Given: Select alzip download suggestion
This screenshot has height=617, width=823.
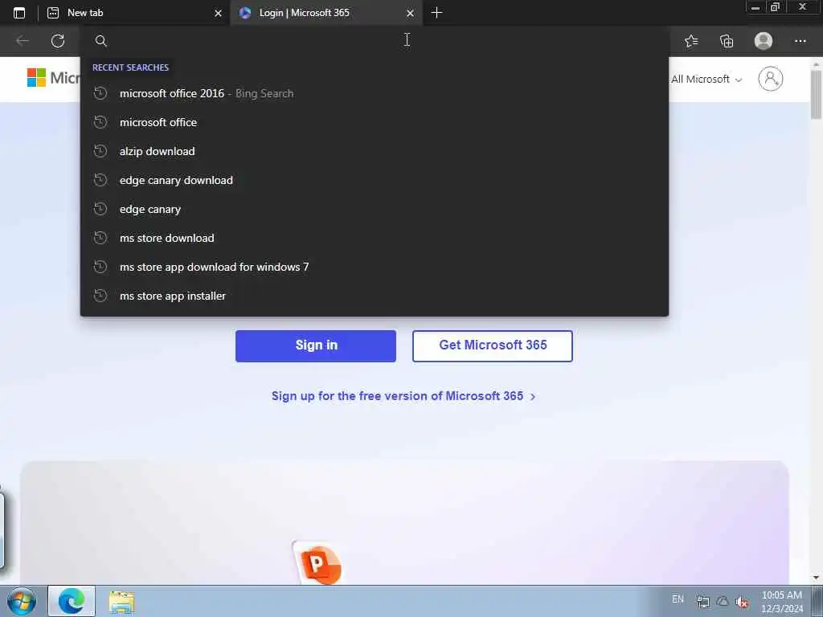Looking at the screenshot, I should (375, 151).
